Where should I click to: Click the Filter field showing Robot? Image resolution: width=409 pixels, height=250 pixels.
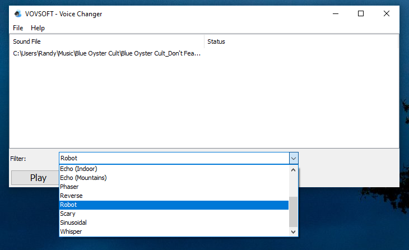pos(174,158)
